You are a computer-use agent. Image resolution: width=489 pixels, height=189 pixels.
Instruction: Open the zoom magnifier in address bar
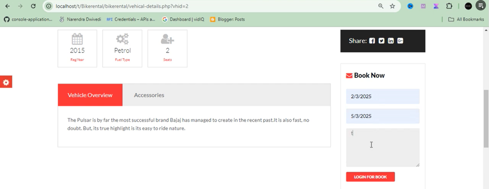tap(381, 6)
